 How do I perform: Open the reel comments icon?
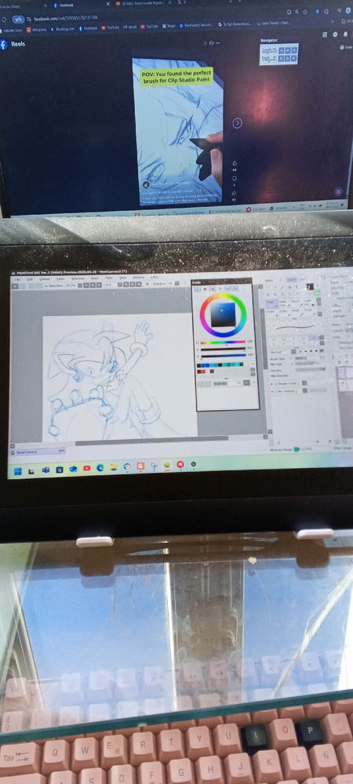[x=235, y=178]
